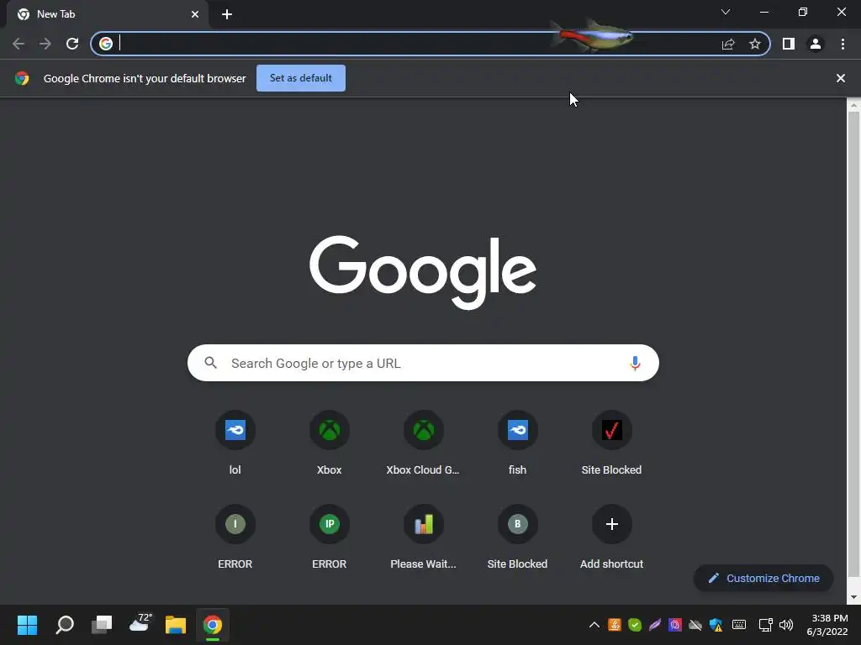The height and width of the screenshot is (645, 861).
Task: Click the page's vertical scrollbar
Action: [853, 344]
